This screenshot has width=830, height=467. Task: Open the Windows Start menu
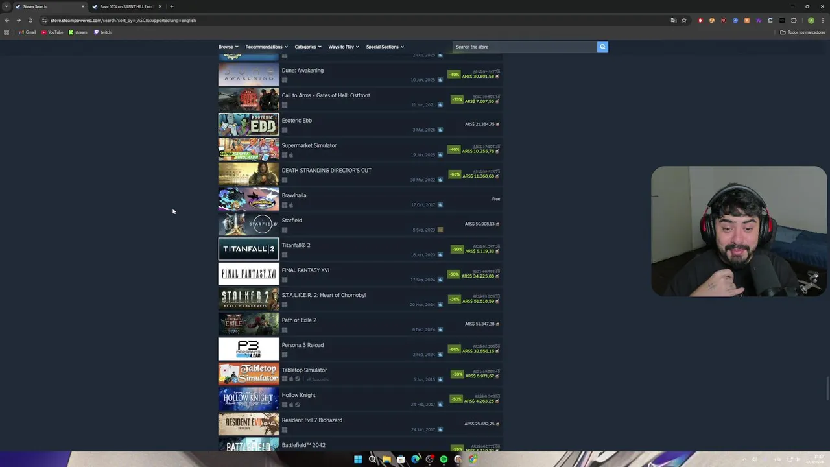[x=358, y=459]
